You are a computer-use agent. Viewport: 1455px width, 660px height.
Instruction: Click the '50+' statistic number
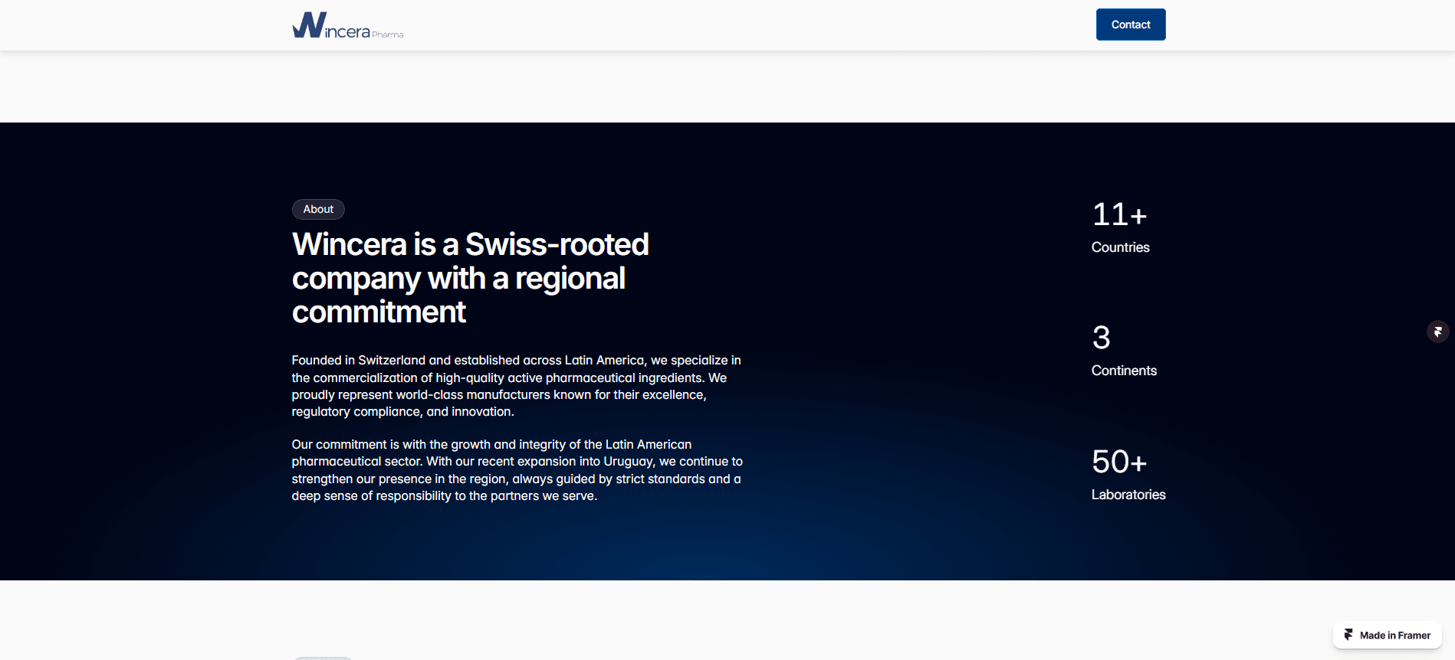[x=1119, y=462]
